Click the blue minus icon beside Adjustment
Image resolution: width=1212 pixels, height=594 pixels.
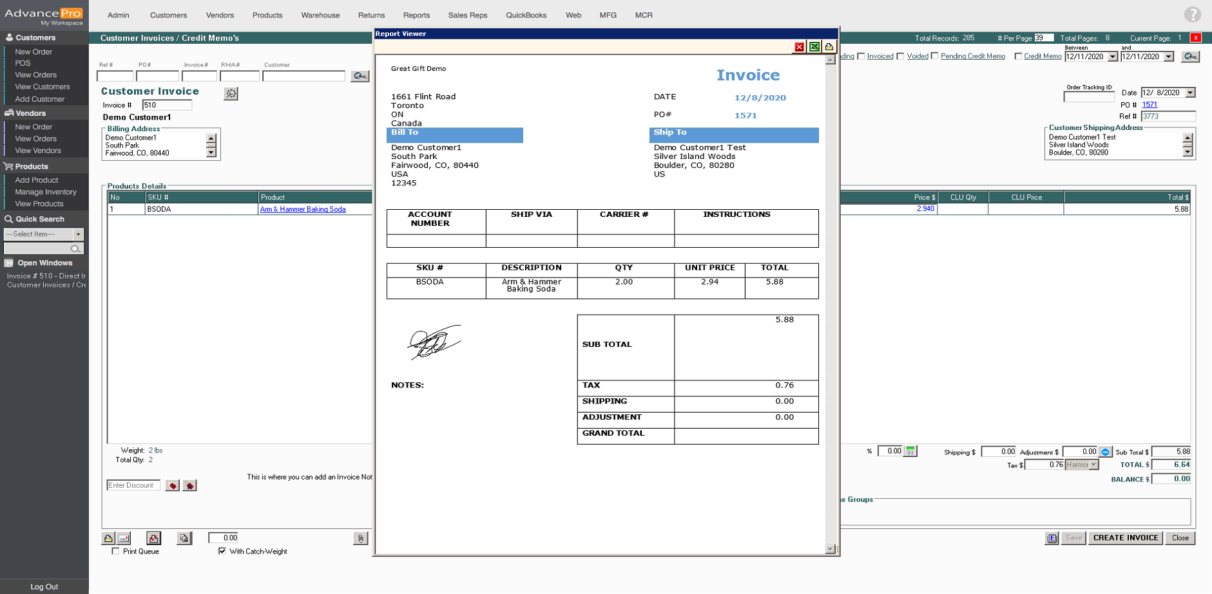1105,452
